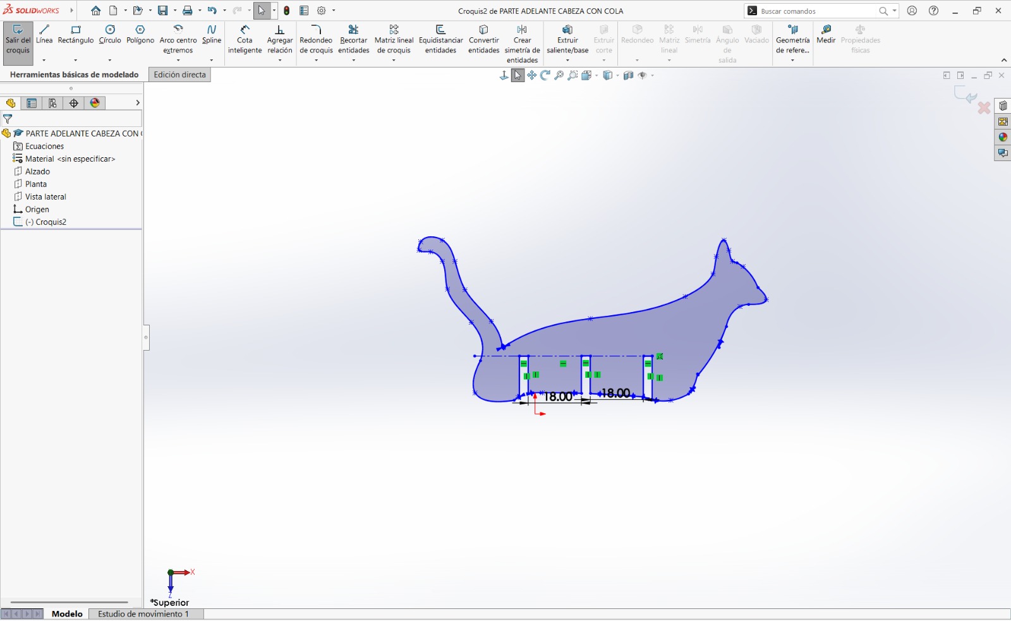Click the Undo arrow icon

click(x=212, y=11)
